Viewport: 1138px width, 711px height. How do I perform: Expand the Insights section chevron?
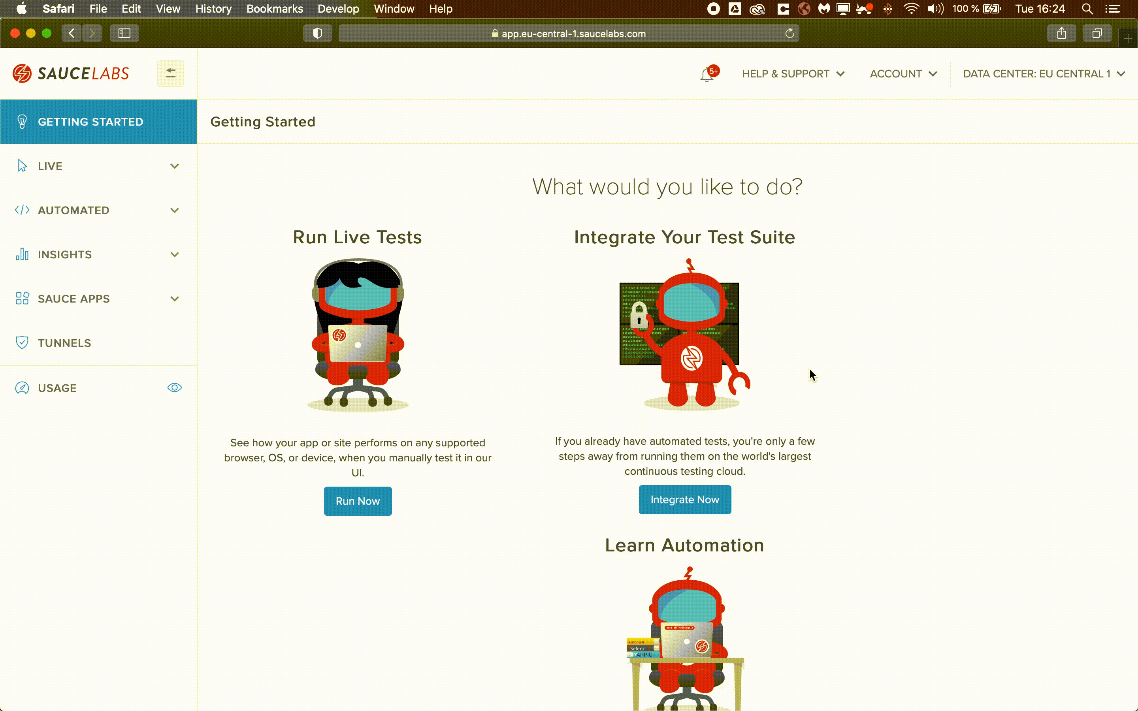point(175,254)
